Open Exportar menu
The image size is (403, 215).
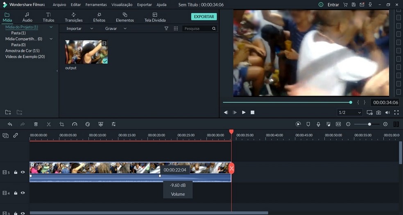[145, 5]
